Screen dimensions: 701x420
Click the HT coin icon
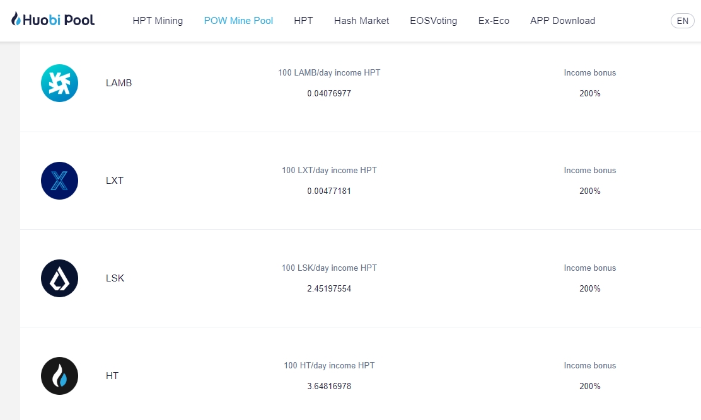click(x=59, y=376)
